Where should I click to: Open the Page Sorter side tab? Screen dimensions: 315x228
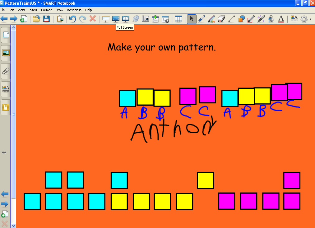(6, 35)
